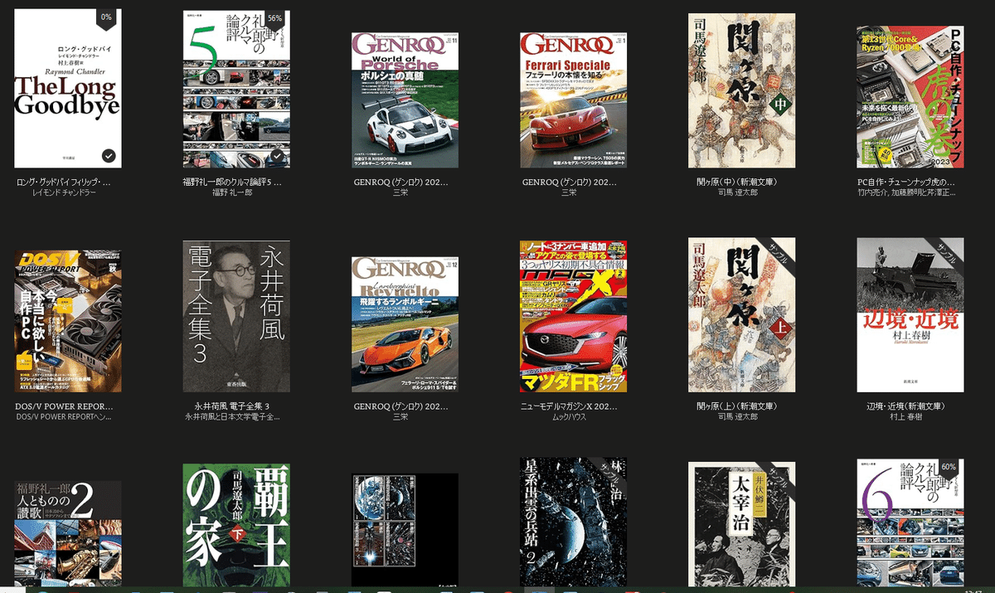This screenshot has height=593, width=995.
Task: Open 覇王の家 (下) book cover
Action: click(236, 525)
